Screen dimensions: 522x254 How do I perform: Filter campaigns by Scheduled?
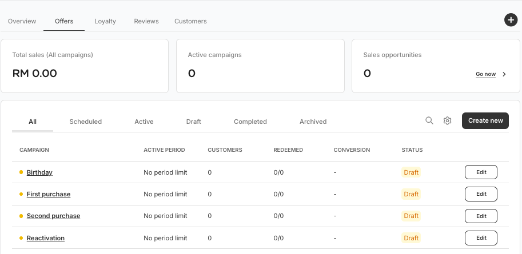point(86,122)
